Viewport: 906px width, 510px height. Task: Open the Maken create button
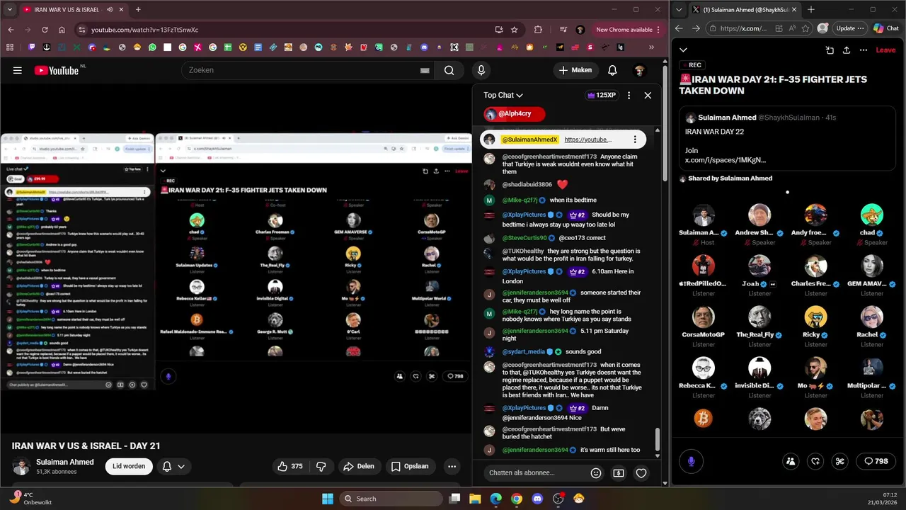pos(575,70)
